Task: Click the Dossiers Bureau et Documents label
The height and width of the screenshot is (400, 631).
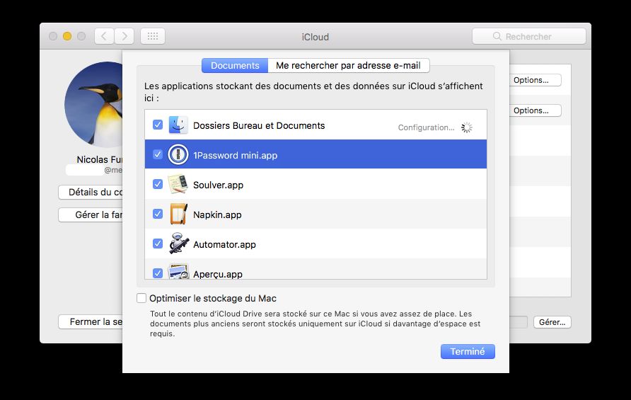Action: click(259, 125)
